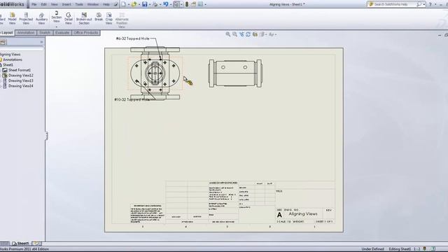Click the Add Sheet tab icon
The width and height of the screenshot is (448, 252).
pyautogui.click(x=36, y=244)
